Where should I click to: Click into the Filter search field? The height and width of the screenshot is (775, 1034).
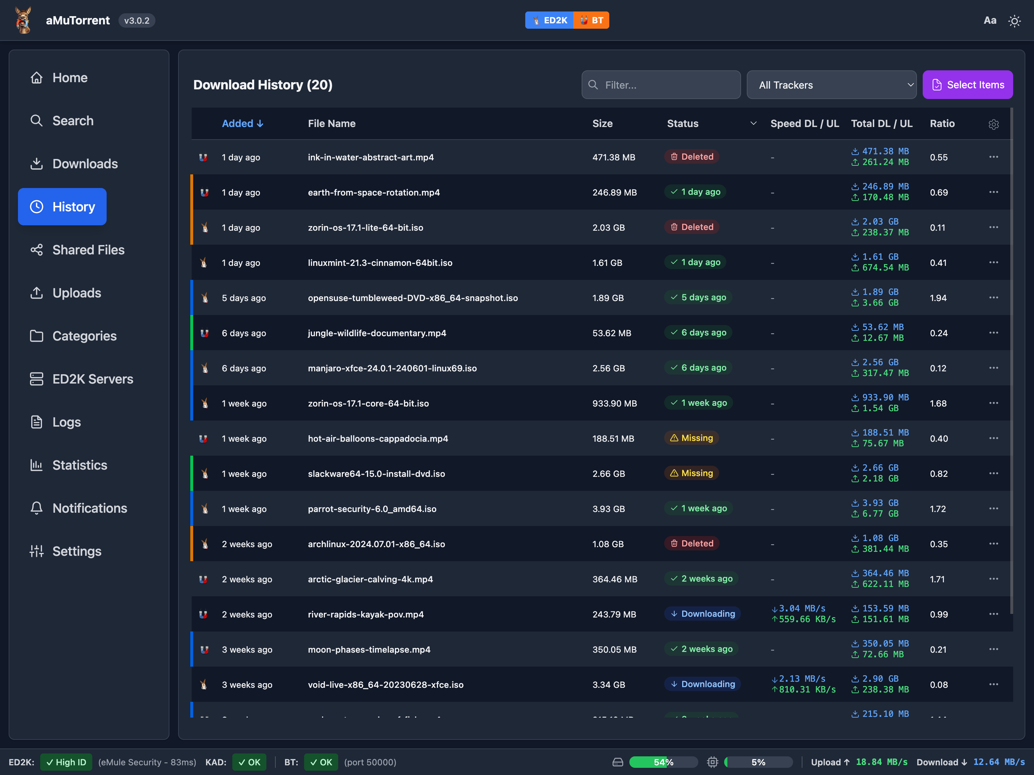tap(661, 85)
